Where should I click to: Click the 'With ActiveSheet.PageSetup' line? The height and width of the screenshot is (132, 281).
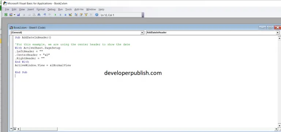[x=38, y=48]
